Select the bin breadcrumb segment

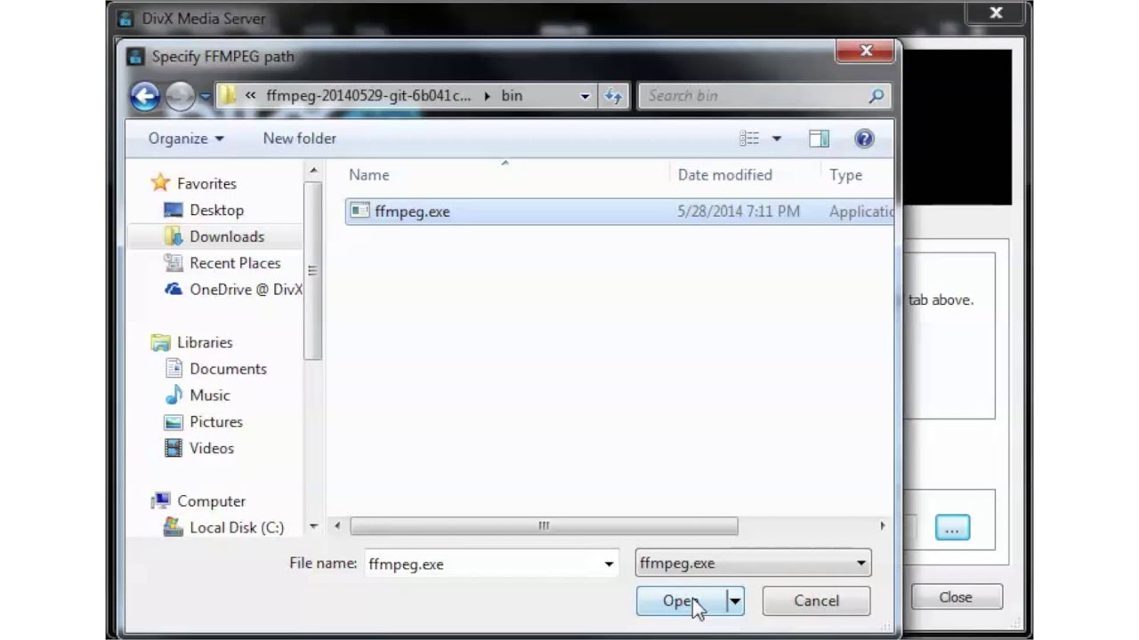coord(512,96)
